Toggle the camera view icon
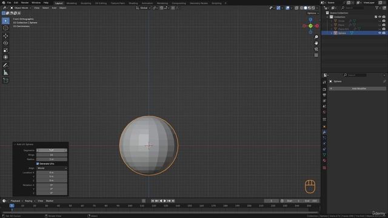The width and height of the screenshot is (388, 218). pyautogui.click(x=316, y=49)
